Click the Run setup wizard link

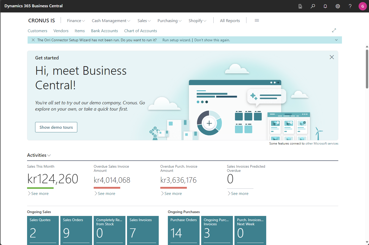176,40
